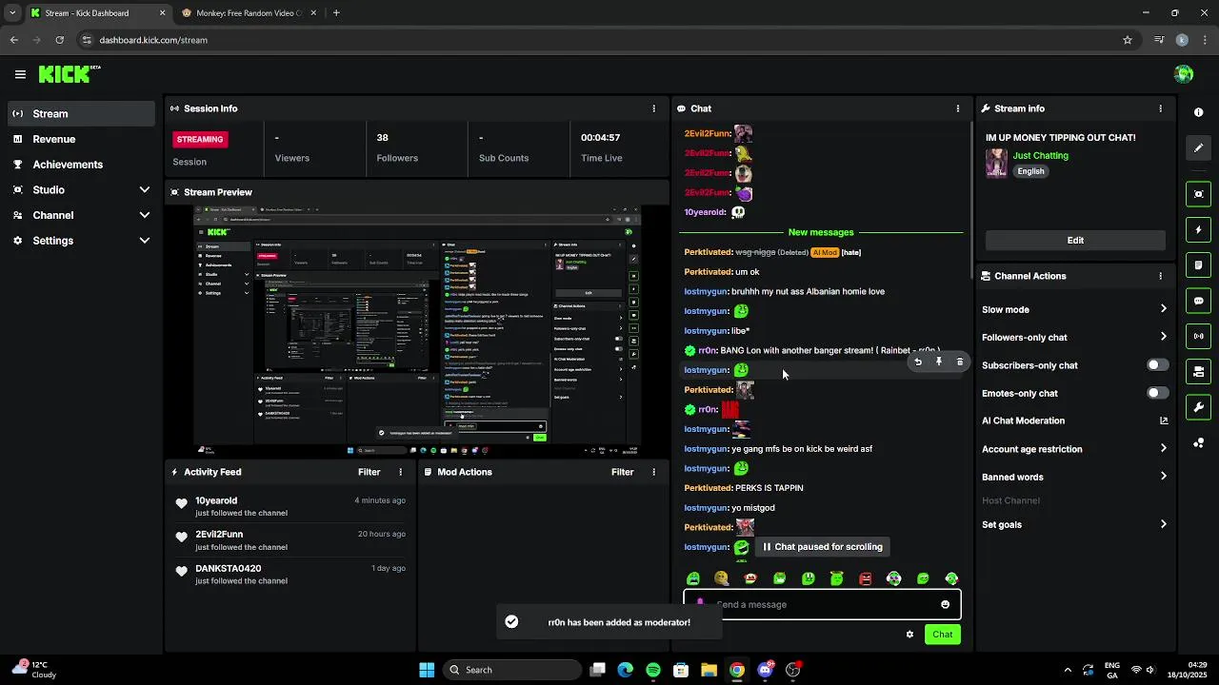This screenshot has height=685, width=1219.
Task: Go to Revenue page
Action: [x=81, y=139]
